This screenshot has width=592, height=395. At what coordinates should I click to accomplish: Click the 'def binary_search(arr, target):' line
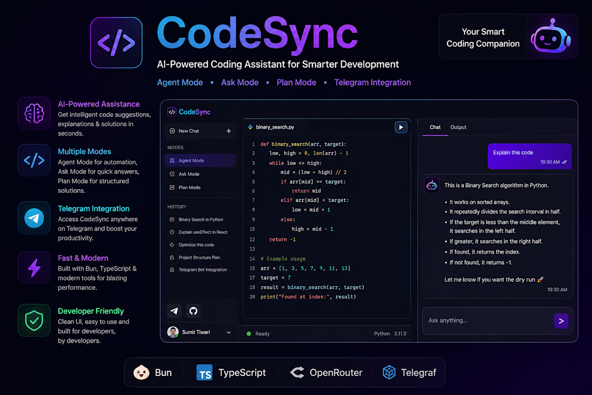pyautogui.click(x=303, y=144)
